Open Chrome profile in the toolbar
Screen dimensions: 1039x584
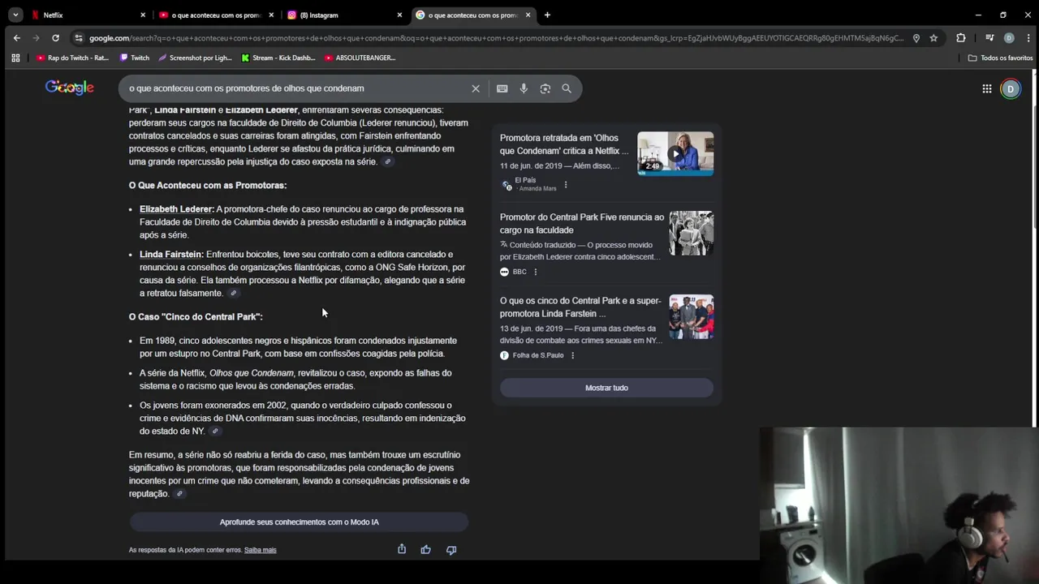(1009, 38)
